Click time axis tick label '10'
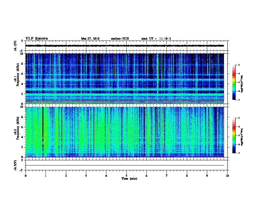256x197 pixels. 227,175
